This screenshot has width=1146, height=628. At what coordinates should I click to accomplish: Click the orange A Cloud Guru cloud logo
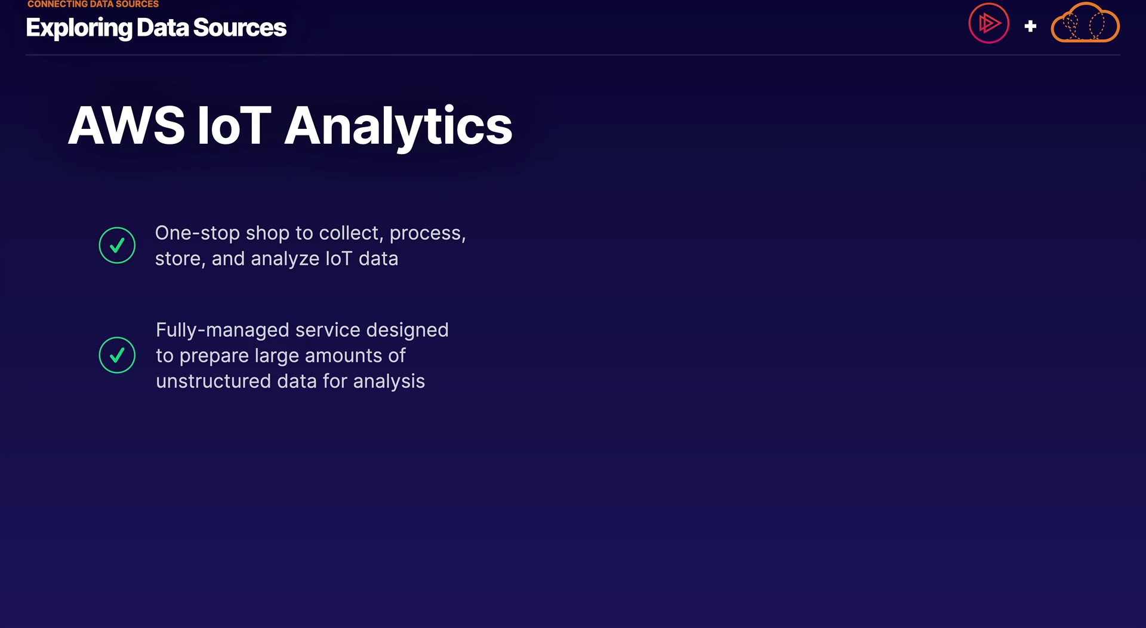pyautogui.click(x=1085, y=24)
